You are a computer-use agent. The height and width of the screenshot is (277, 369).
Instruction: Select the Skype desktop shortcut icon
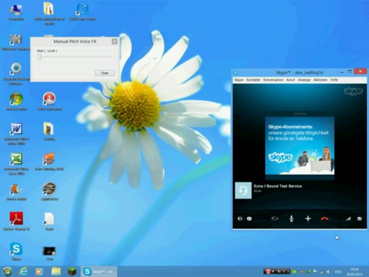[16, 249]
